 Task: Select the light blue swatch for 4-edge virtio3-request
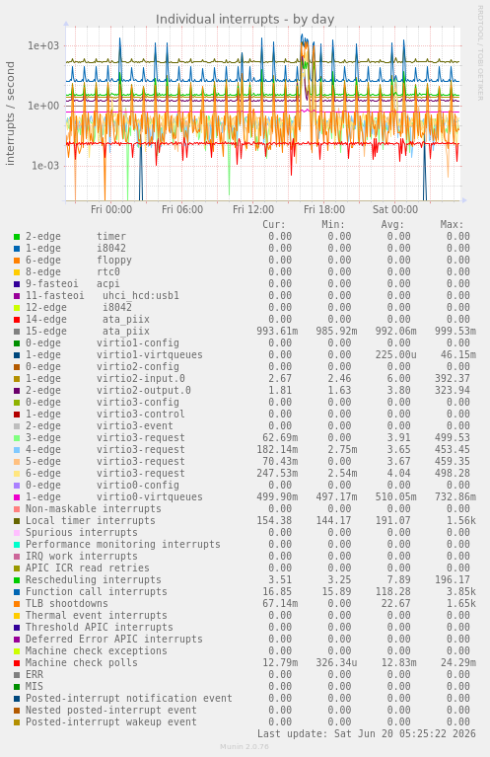(17, 450)
